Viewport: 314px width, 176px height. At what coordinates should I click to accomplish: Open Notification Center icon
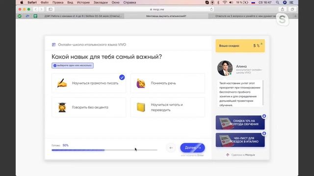tap(291, 2)
